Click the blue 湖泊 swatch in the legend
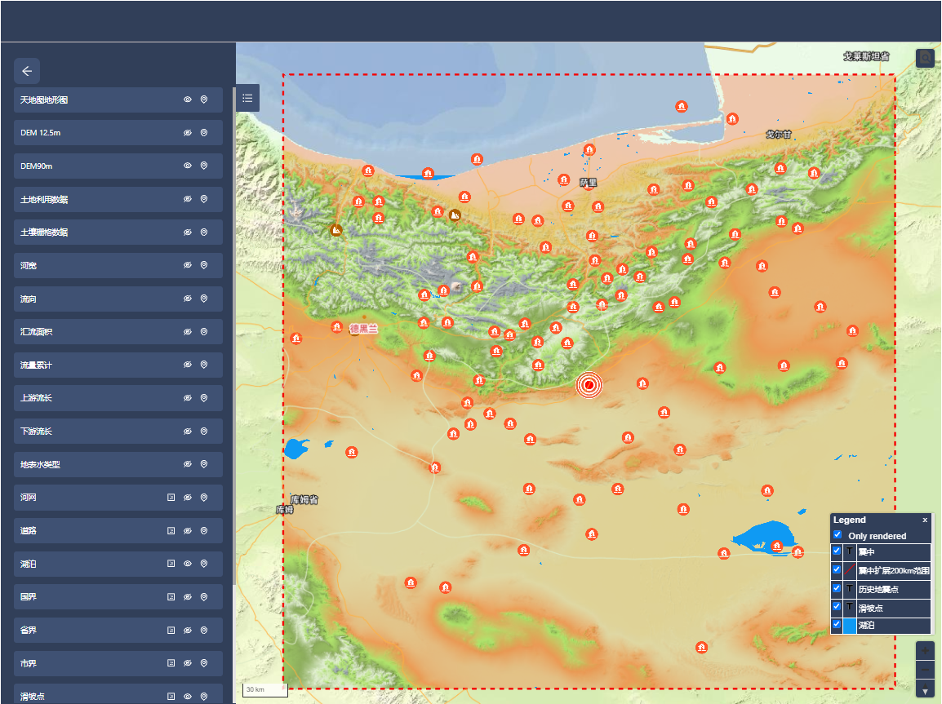This screenshot has height=704, width=942. pyautogui.click(x=849, y=626)
